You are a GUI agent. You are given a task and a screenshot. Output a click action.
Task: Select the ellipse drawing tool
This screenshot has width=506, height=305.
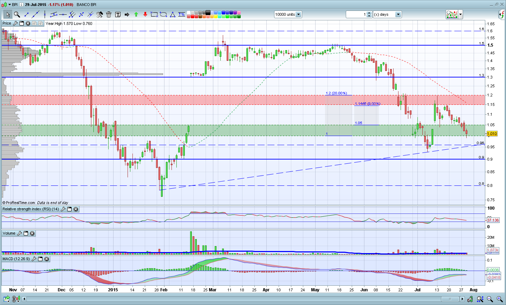click(x=163, y=14)
